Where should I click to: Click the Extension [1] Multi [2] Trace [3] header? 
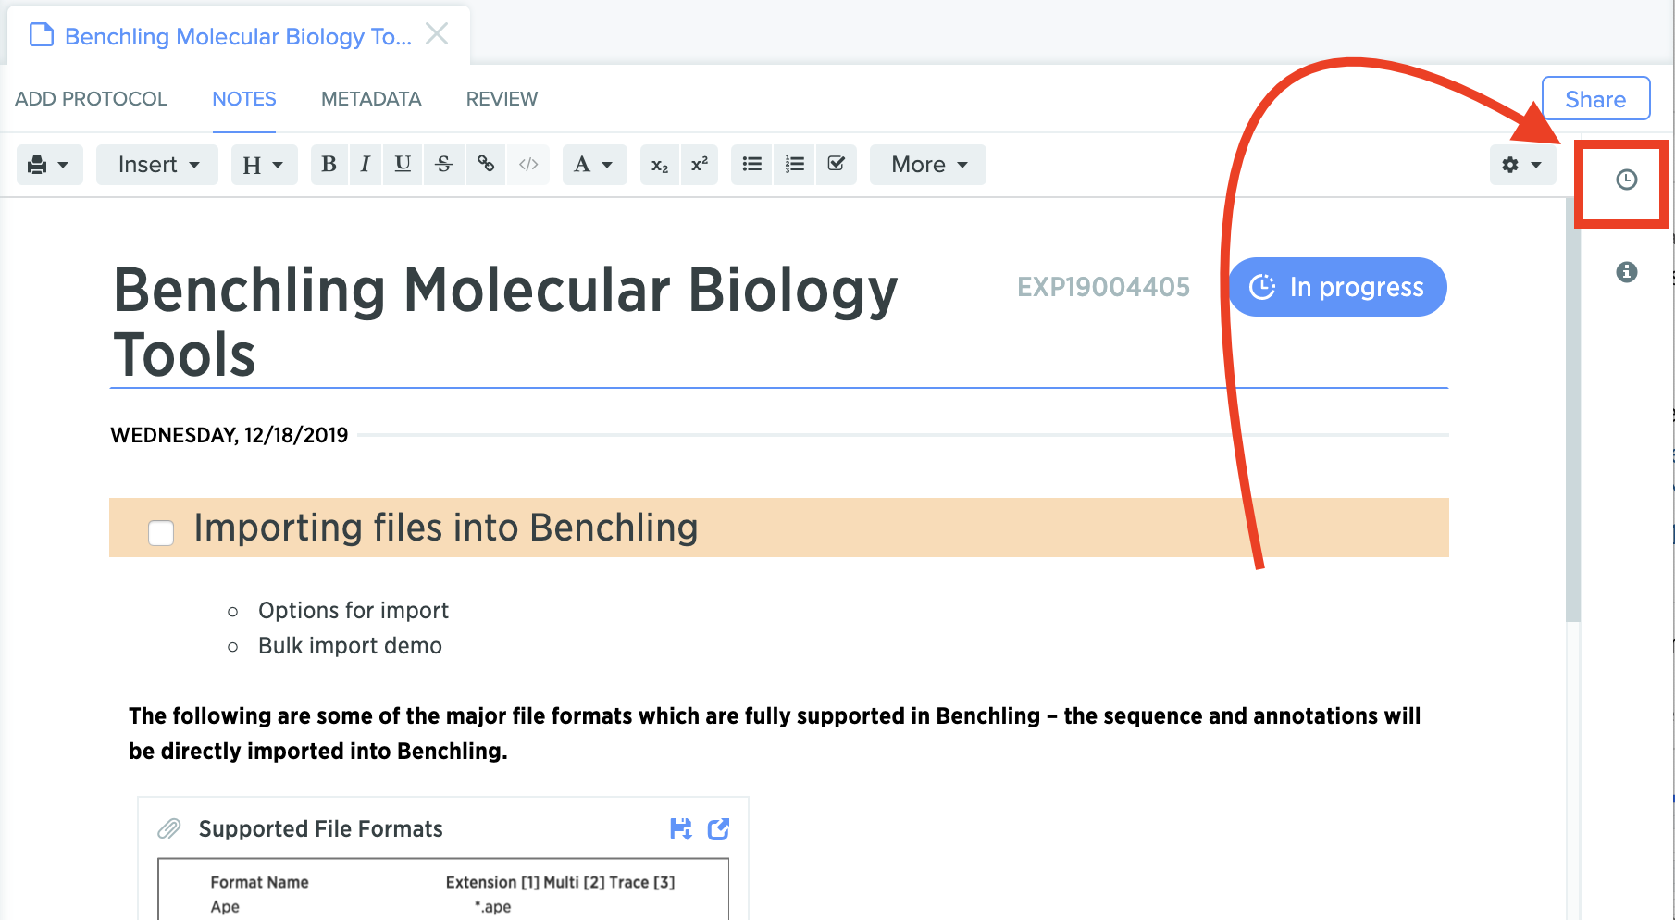(560, 882)
